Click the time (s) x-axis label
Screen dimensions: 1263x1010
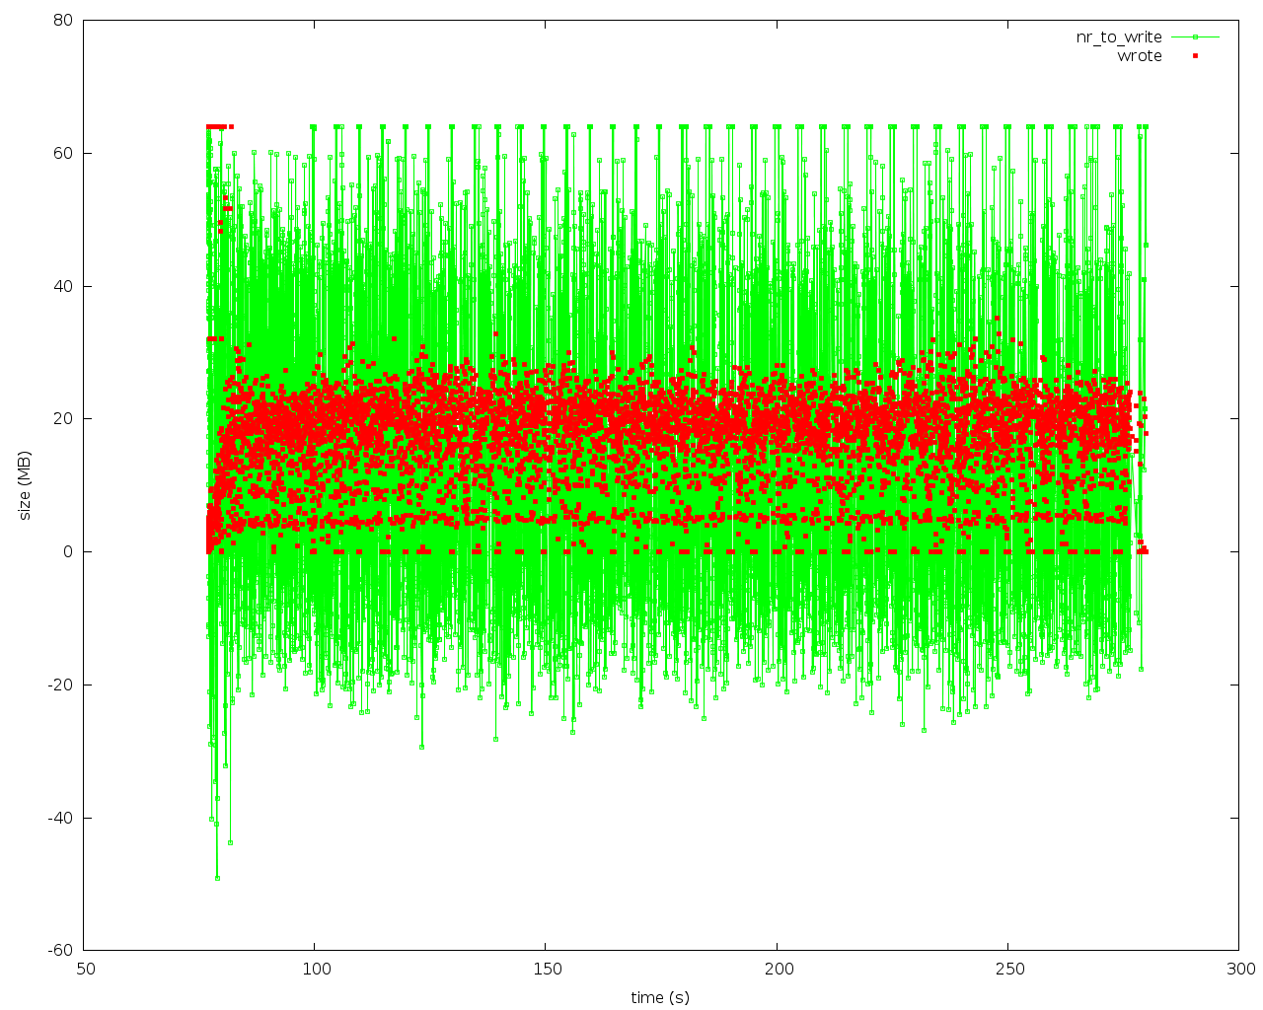pyautogui.click(x=660, y=997)
